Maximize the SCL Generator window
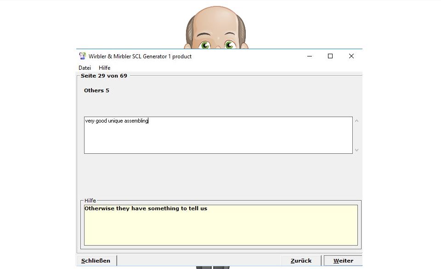 coord(330,56)
